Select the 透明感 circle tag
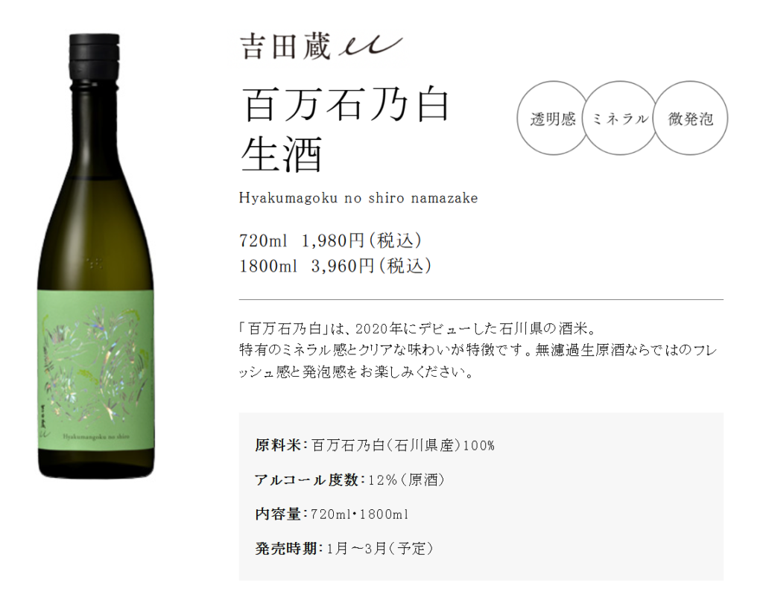Image resolution: width=763 pixels, height=606 pixels. tap(553, 118)
